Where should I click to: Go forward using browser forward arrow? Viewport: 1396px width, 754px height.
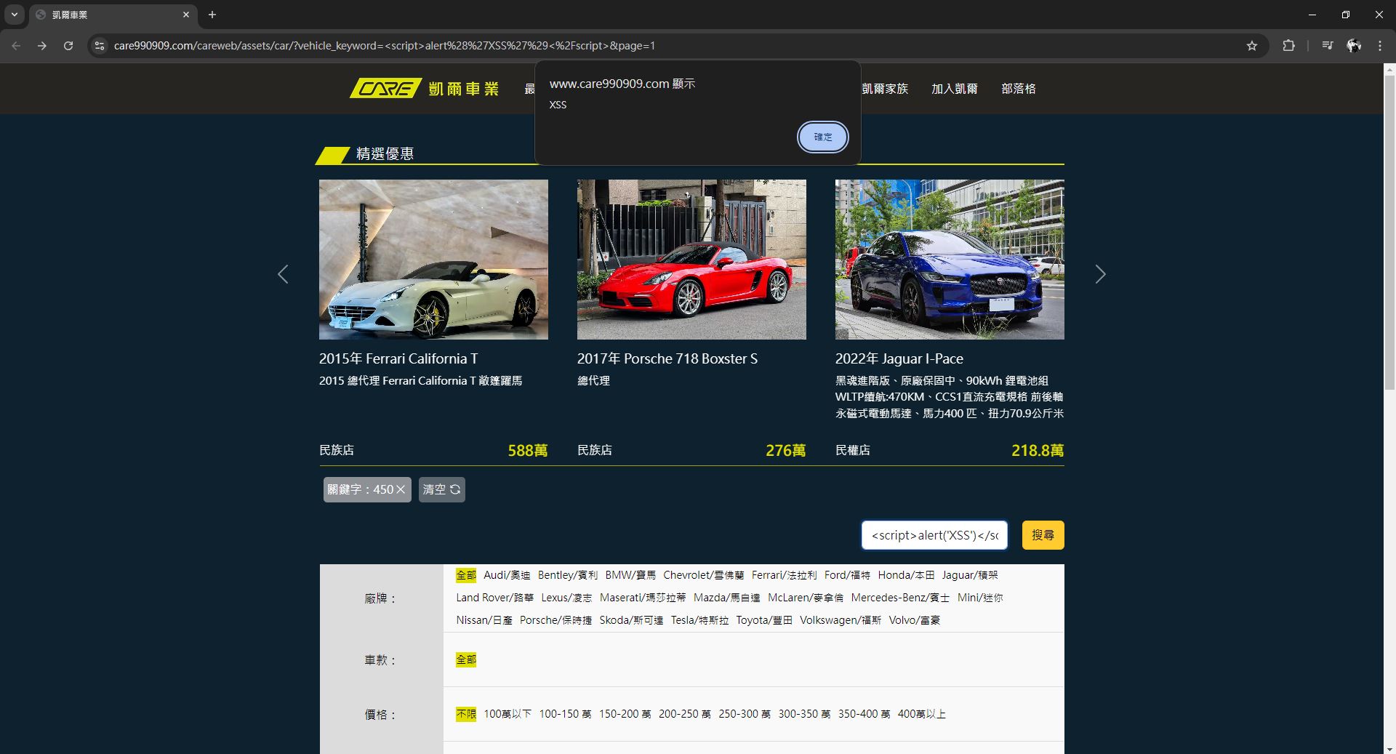[42, 46]
